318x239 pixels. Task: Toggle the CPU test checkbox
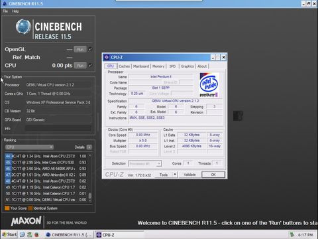click(x=90, y=65)
